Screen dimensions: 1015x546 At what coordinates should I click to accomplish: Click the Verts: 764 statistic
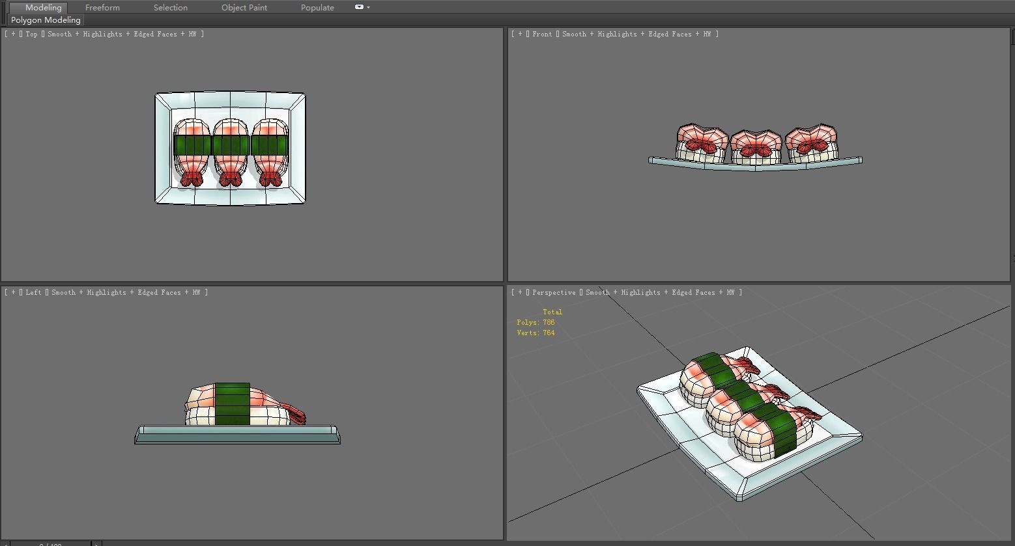[536, 333]
